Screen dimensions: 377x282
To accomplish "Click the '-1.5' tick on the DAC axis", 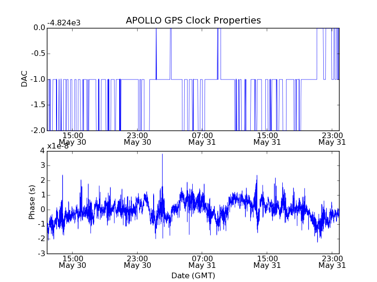I will (x=38, y=105).
